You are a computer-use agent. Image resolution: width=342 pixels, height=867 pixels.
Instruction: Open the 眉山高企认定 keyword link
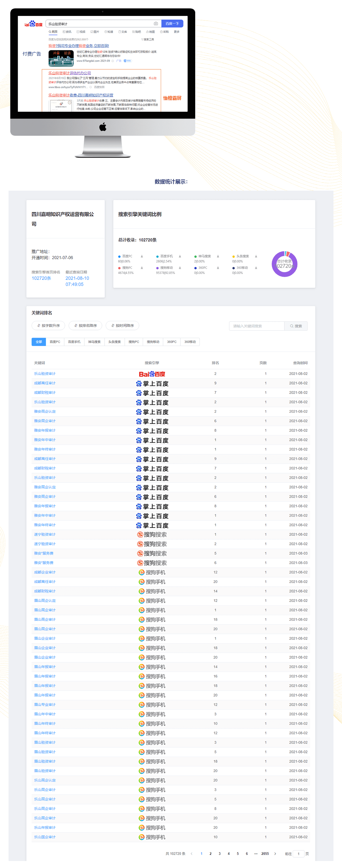45,601
